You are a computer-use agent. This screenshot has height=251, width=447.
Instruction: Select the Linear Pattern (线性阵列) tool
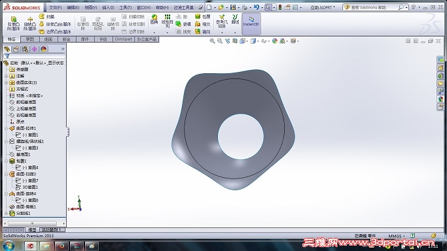[x=168, y=22]
